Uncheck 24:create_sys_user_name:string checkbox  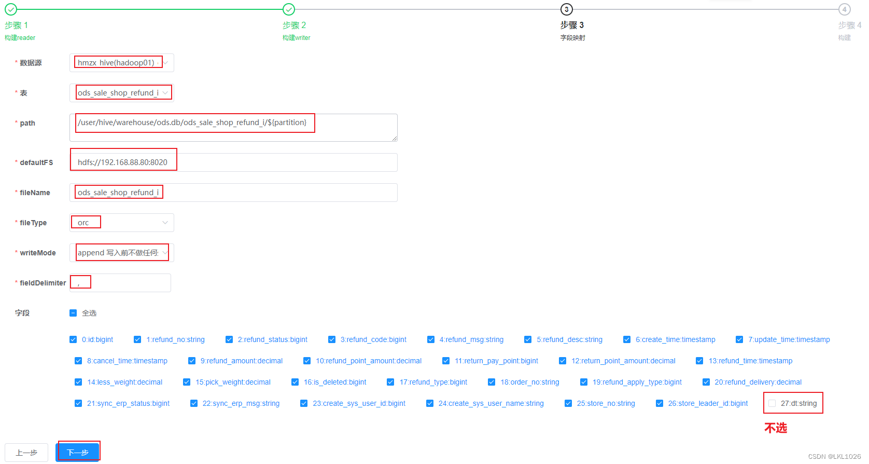pos(430,403)
